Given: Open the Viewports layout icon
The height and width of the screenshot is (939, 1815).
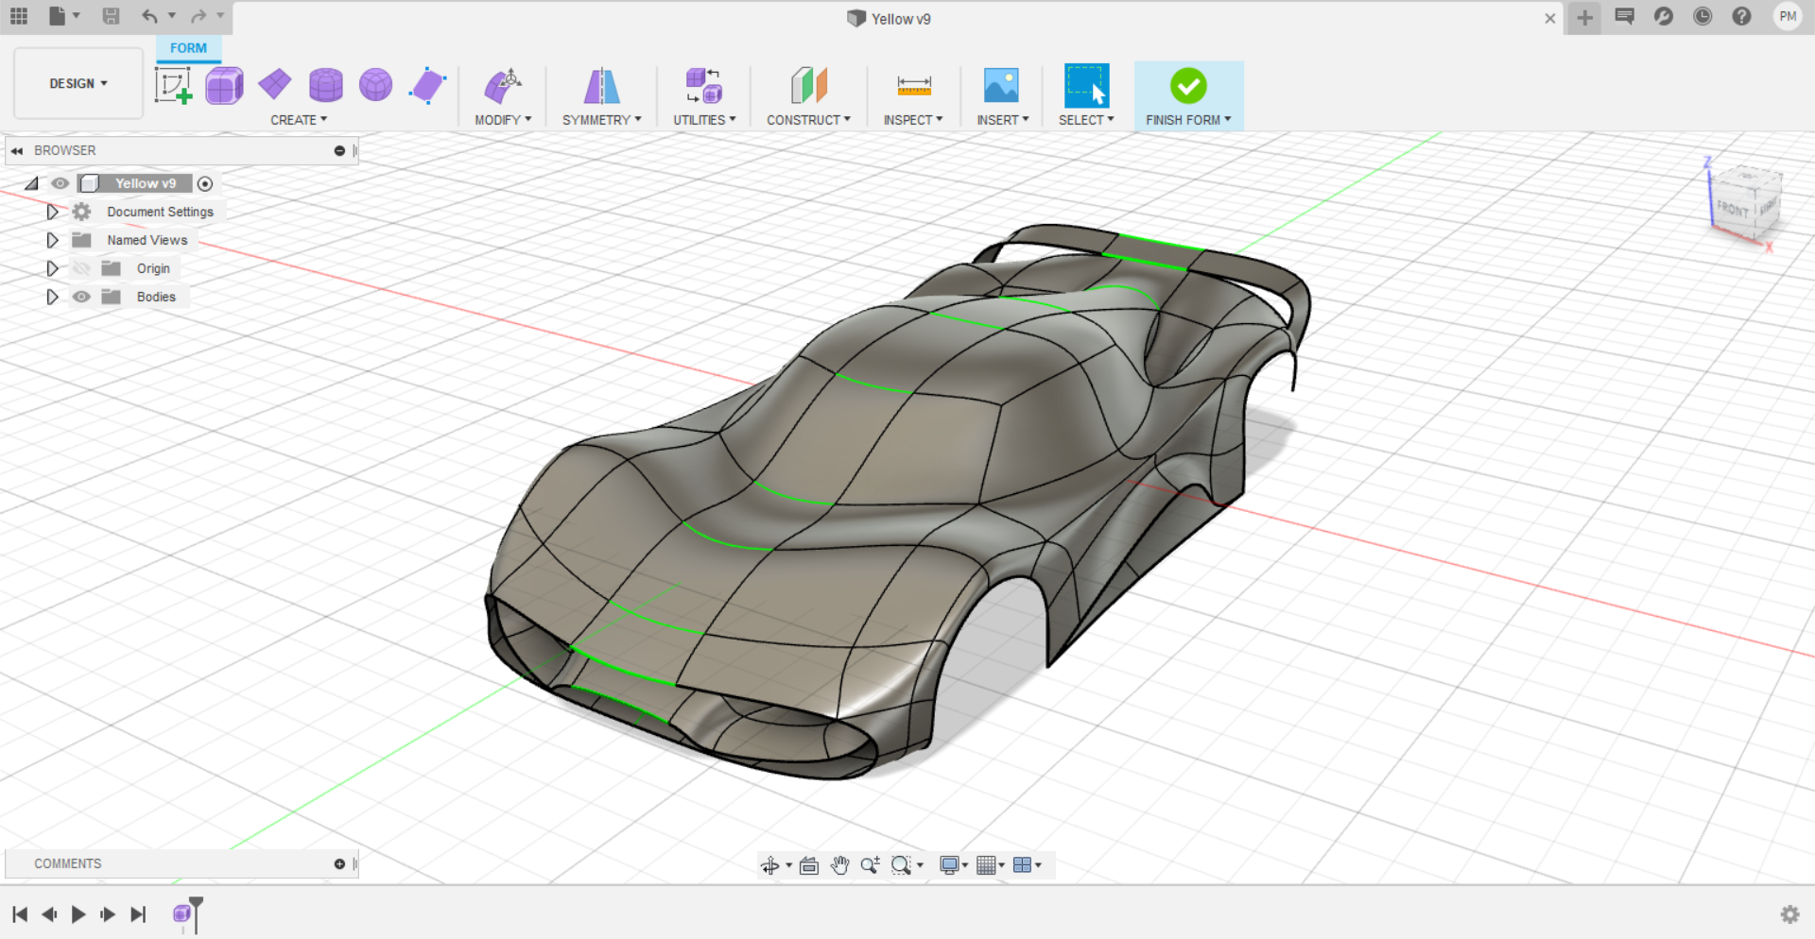Looking at the screenshot, I should pos(1022,865).
